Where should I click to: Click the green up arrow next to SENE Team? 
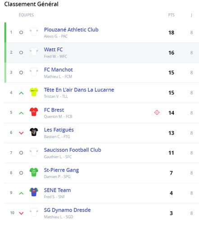pyautogui.click(x=21, y=193)
